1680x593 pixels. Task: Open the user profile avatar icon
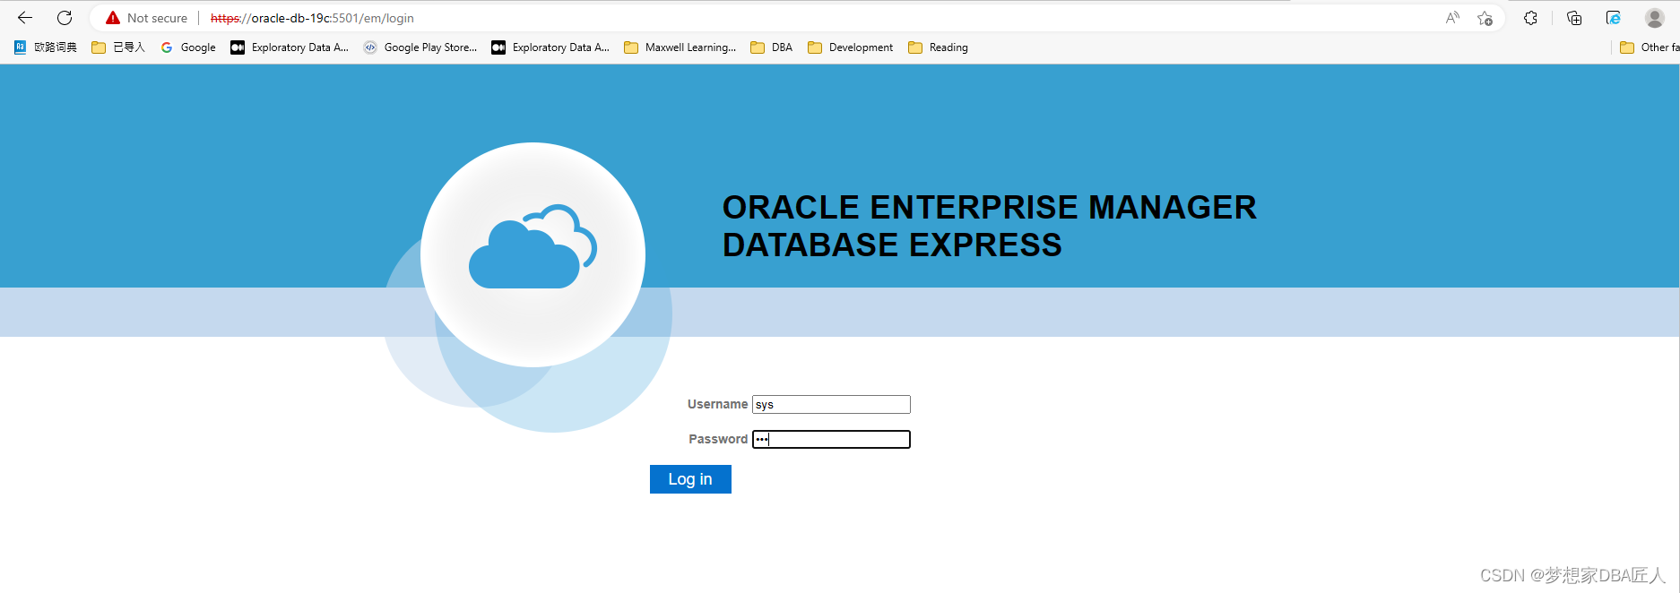pyautogui.click(x=1655, y=18)
